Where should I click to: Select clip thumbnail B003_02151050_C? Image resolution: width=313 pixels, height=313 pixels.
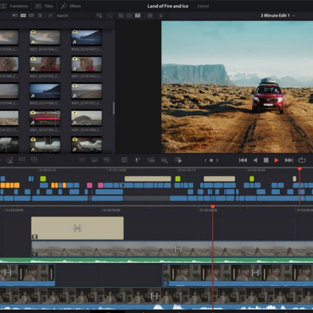(x=45, y=91)
